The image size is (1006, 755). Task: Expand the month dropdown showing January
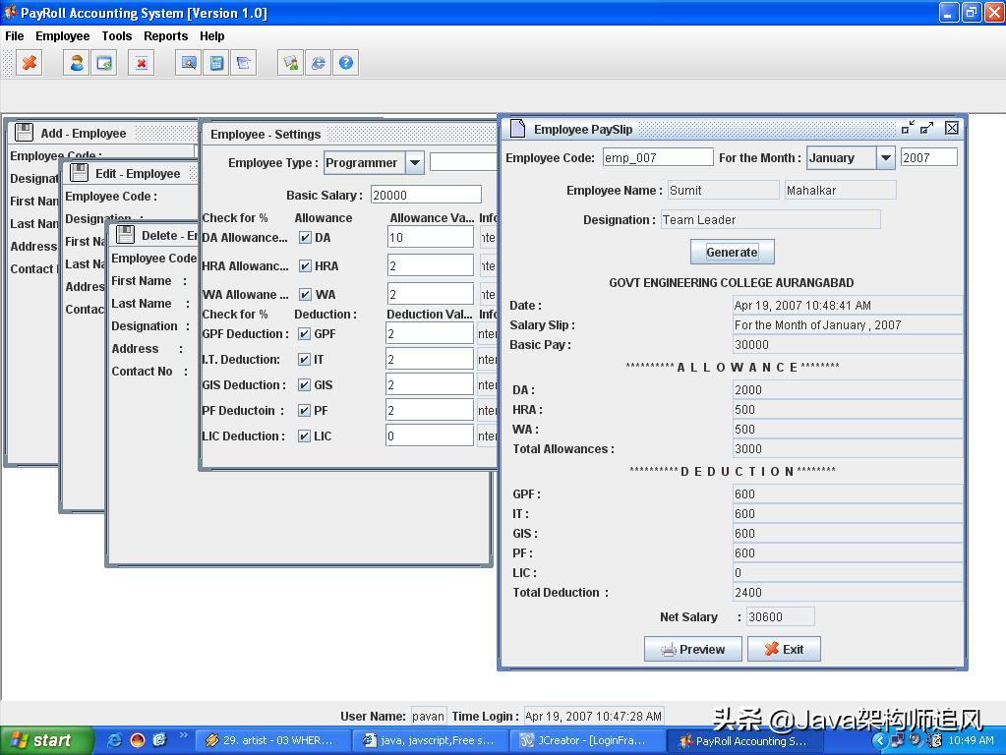click(885, 157)
